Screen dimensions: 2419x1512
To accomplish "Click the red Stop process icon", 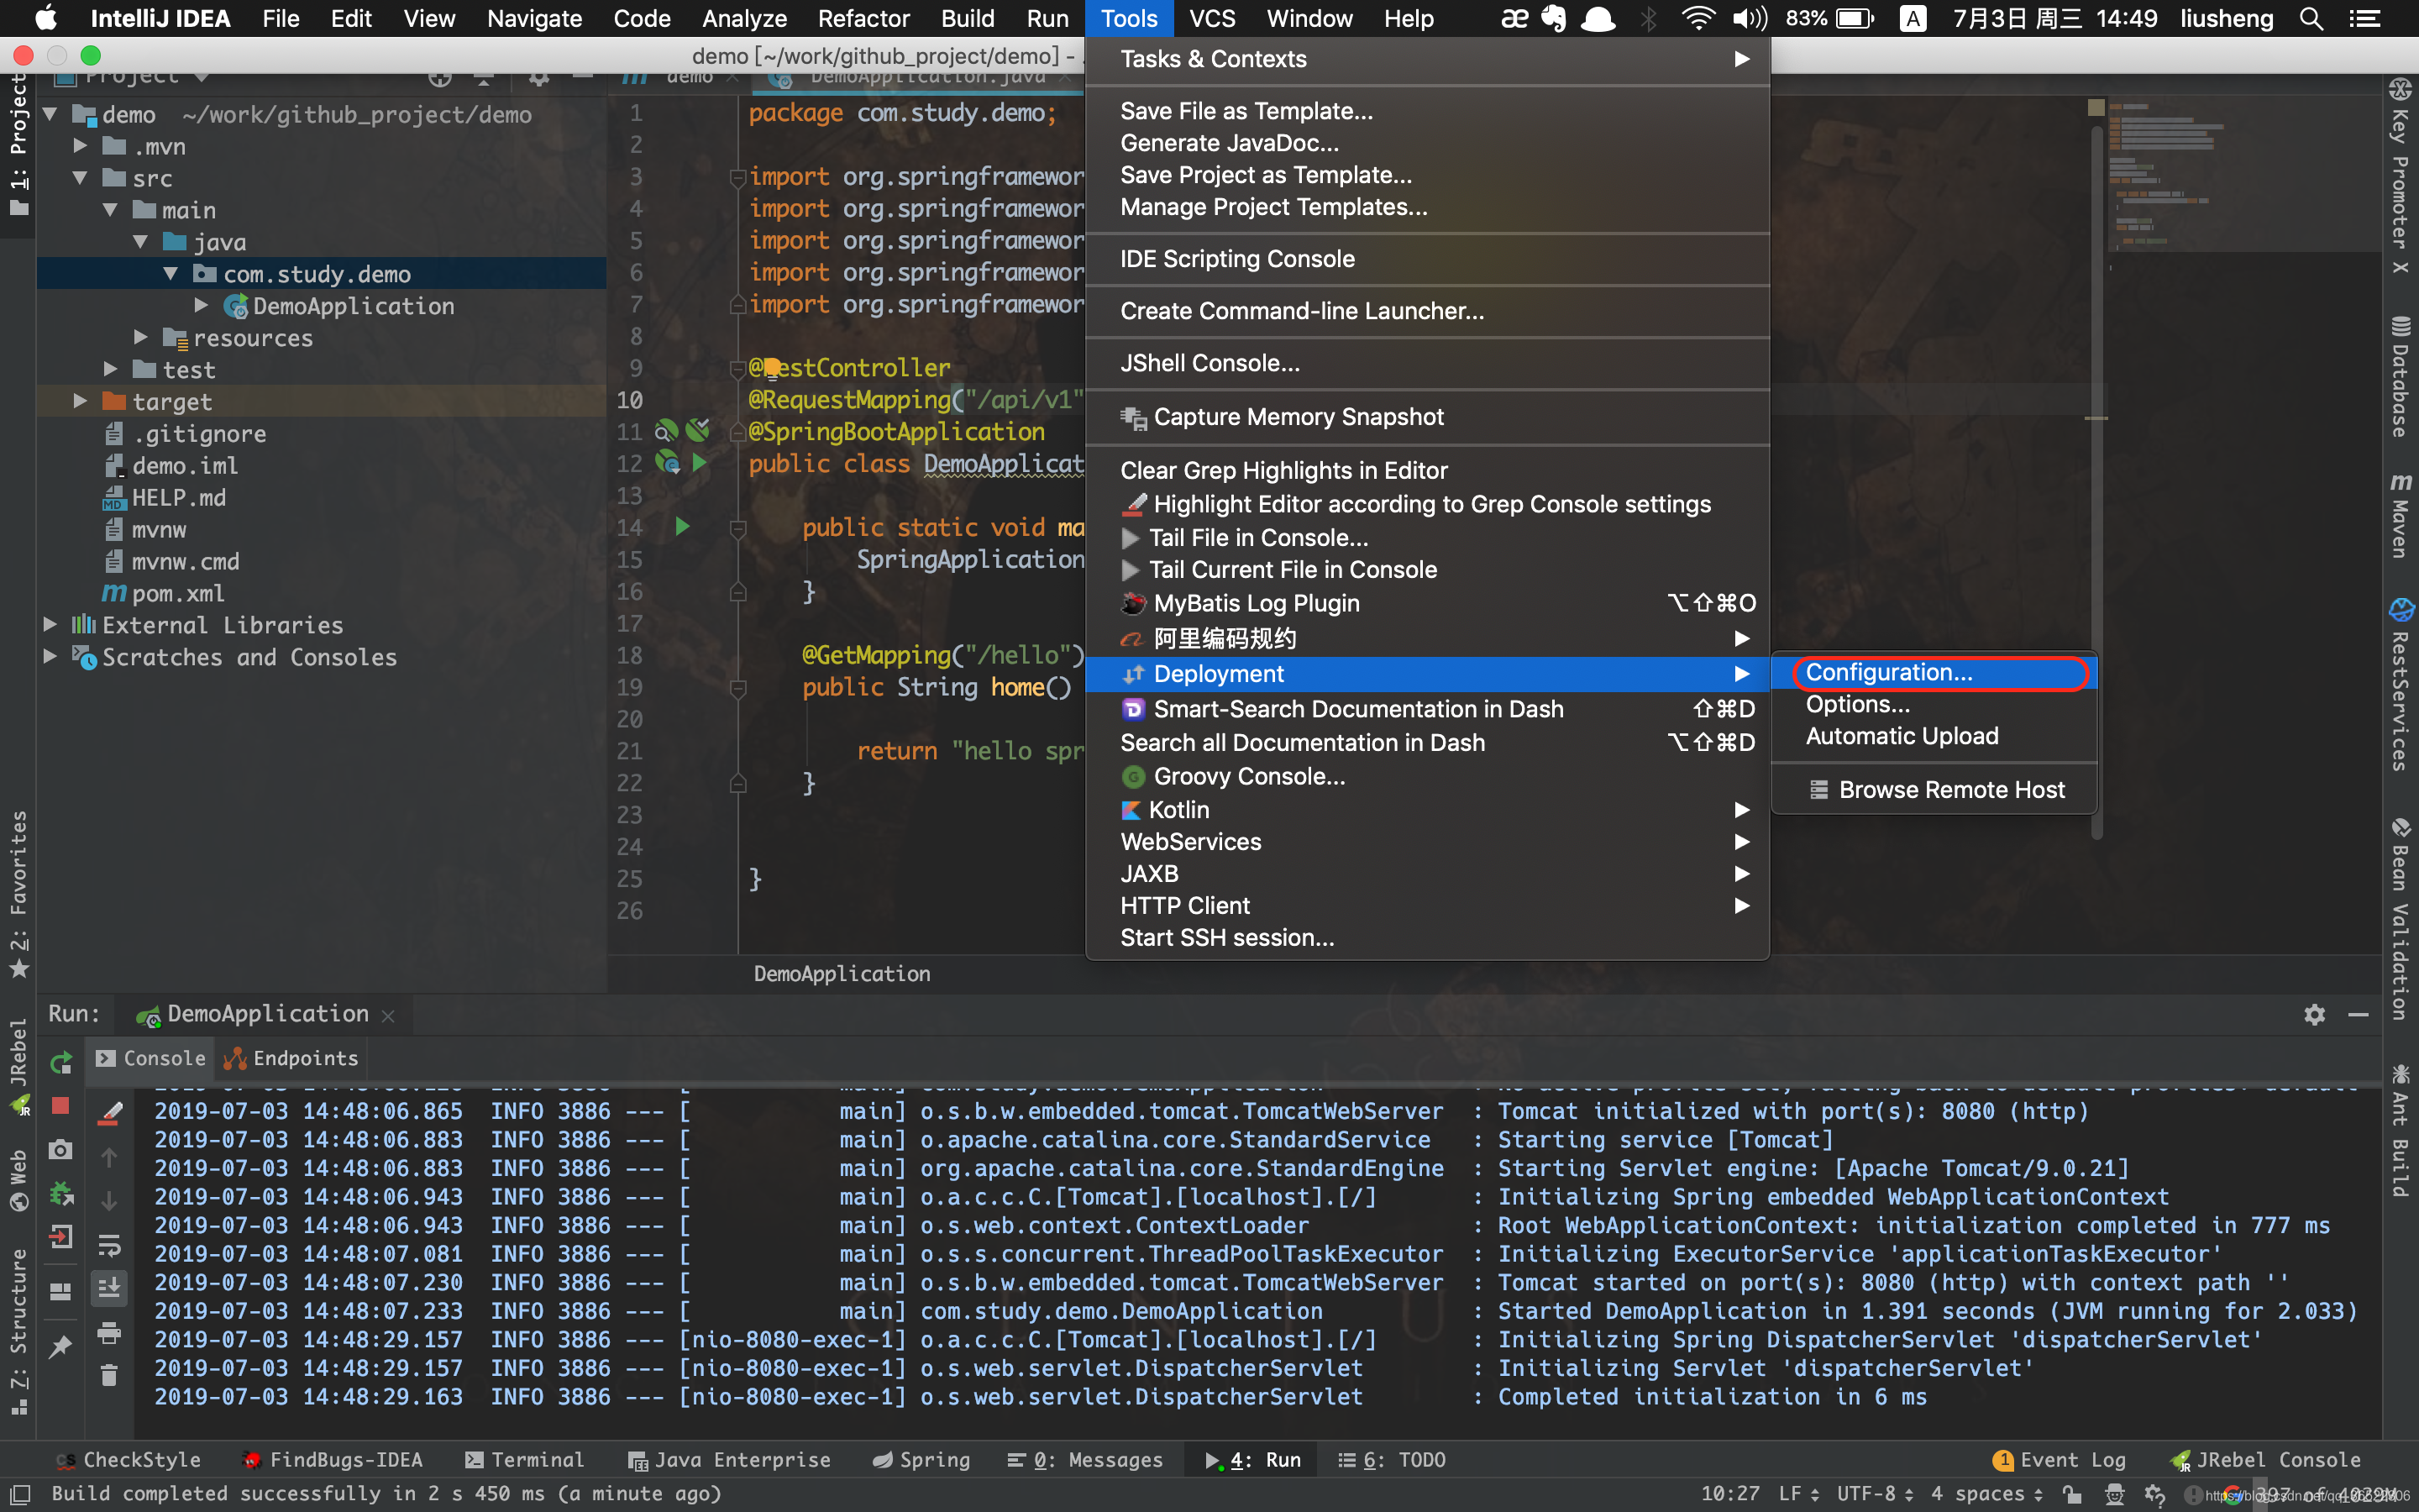I will pos(60,1105).
